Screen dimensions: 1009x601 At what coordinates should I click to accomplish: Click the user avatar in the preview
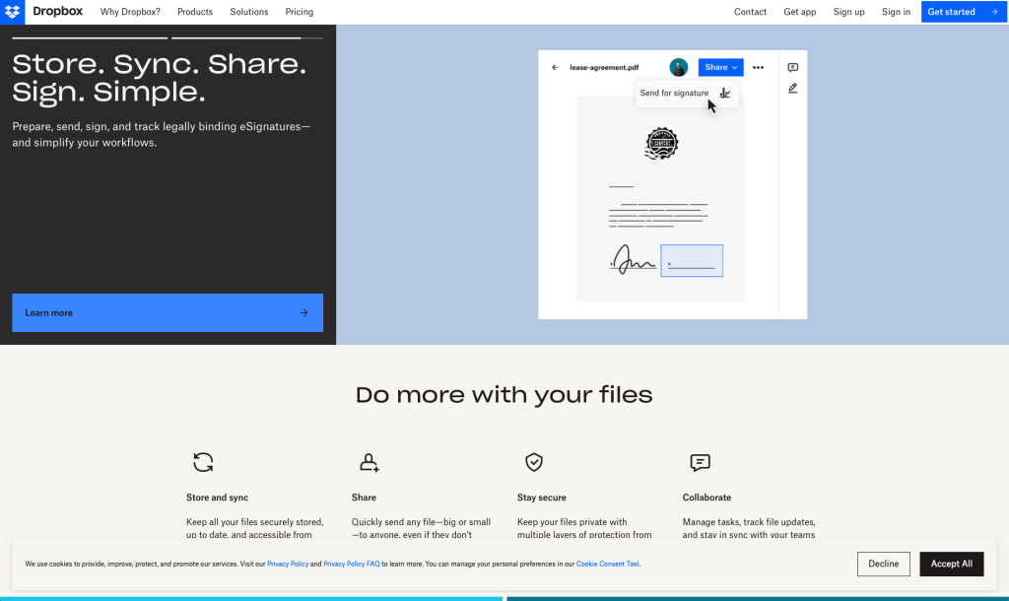(x=678, y=67)
